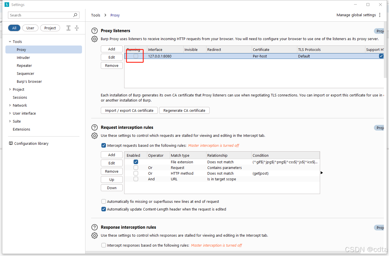Open help for Response interception rules
Image resolution: width=389 pixels, height=256 pixels.
pyautogui.click(x=95, y=227)
